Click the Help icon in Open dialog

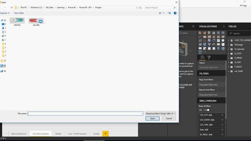pyautogui.click(x=175, y=13)
